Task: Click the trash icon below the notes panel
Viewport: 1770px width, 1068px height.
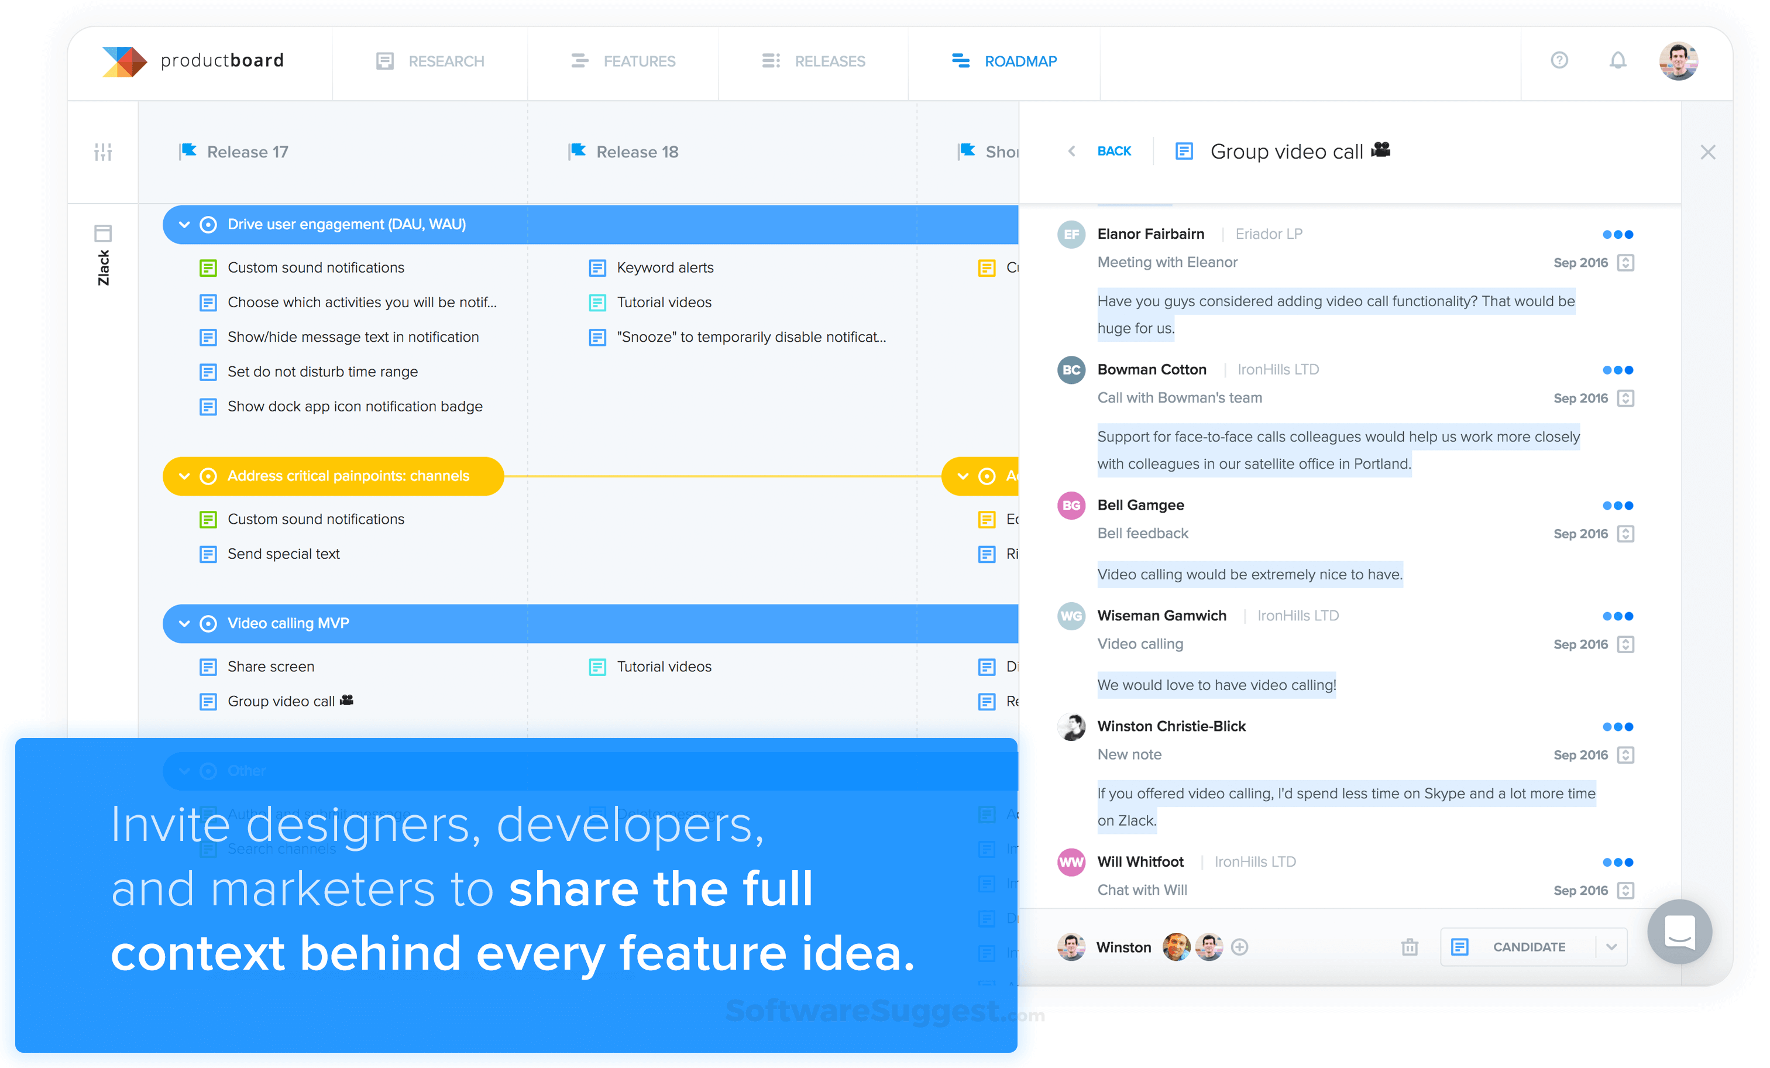Action: point(1410,947)
